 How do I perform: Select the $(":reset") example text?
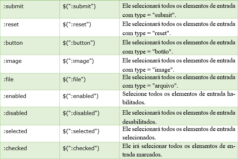pos(77,24)
